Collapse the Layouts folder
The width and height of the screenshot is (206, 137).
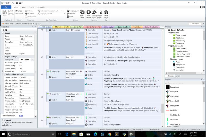(169, 32)
